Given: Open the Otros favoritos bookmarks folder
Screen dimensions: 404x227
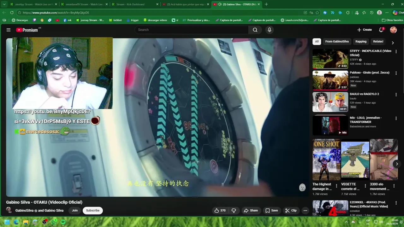Looking at the screenshot, I should point(392,20).
